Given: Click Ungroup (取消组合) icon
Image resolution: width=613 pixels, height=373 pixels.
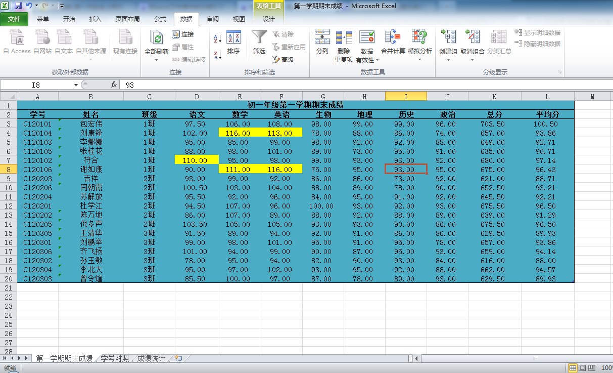Looking at the screenshot, I should pos(473,37).
